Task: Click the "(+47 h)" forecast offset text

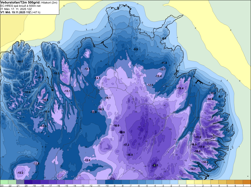Action: [36, 12]
